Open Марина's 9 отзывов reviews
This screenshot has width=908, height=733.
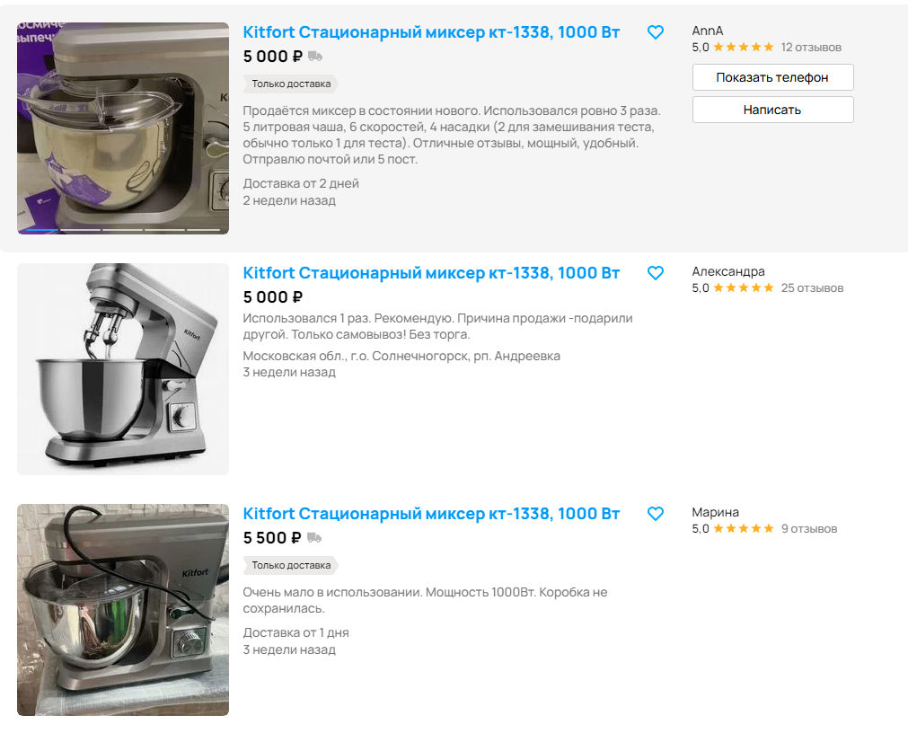point(808,529)
